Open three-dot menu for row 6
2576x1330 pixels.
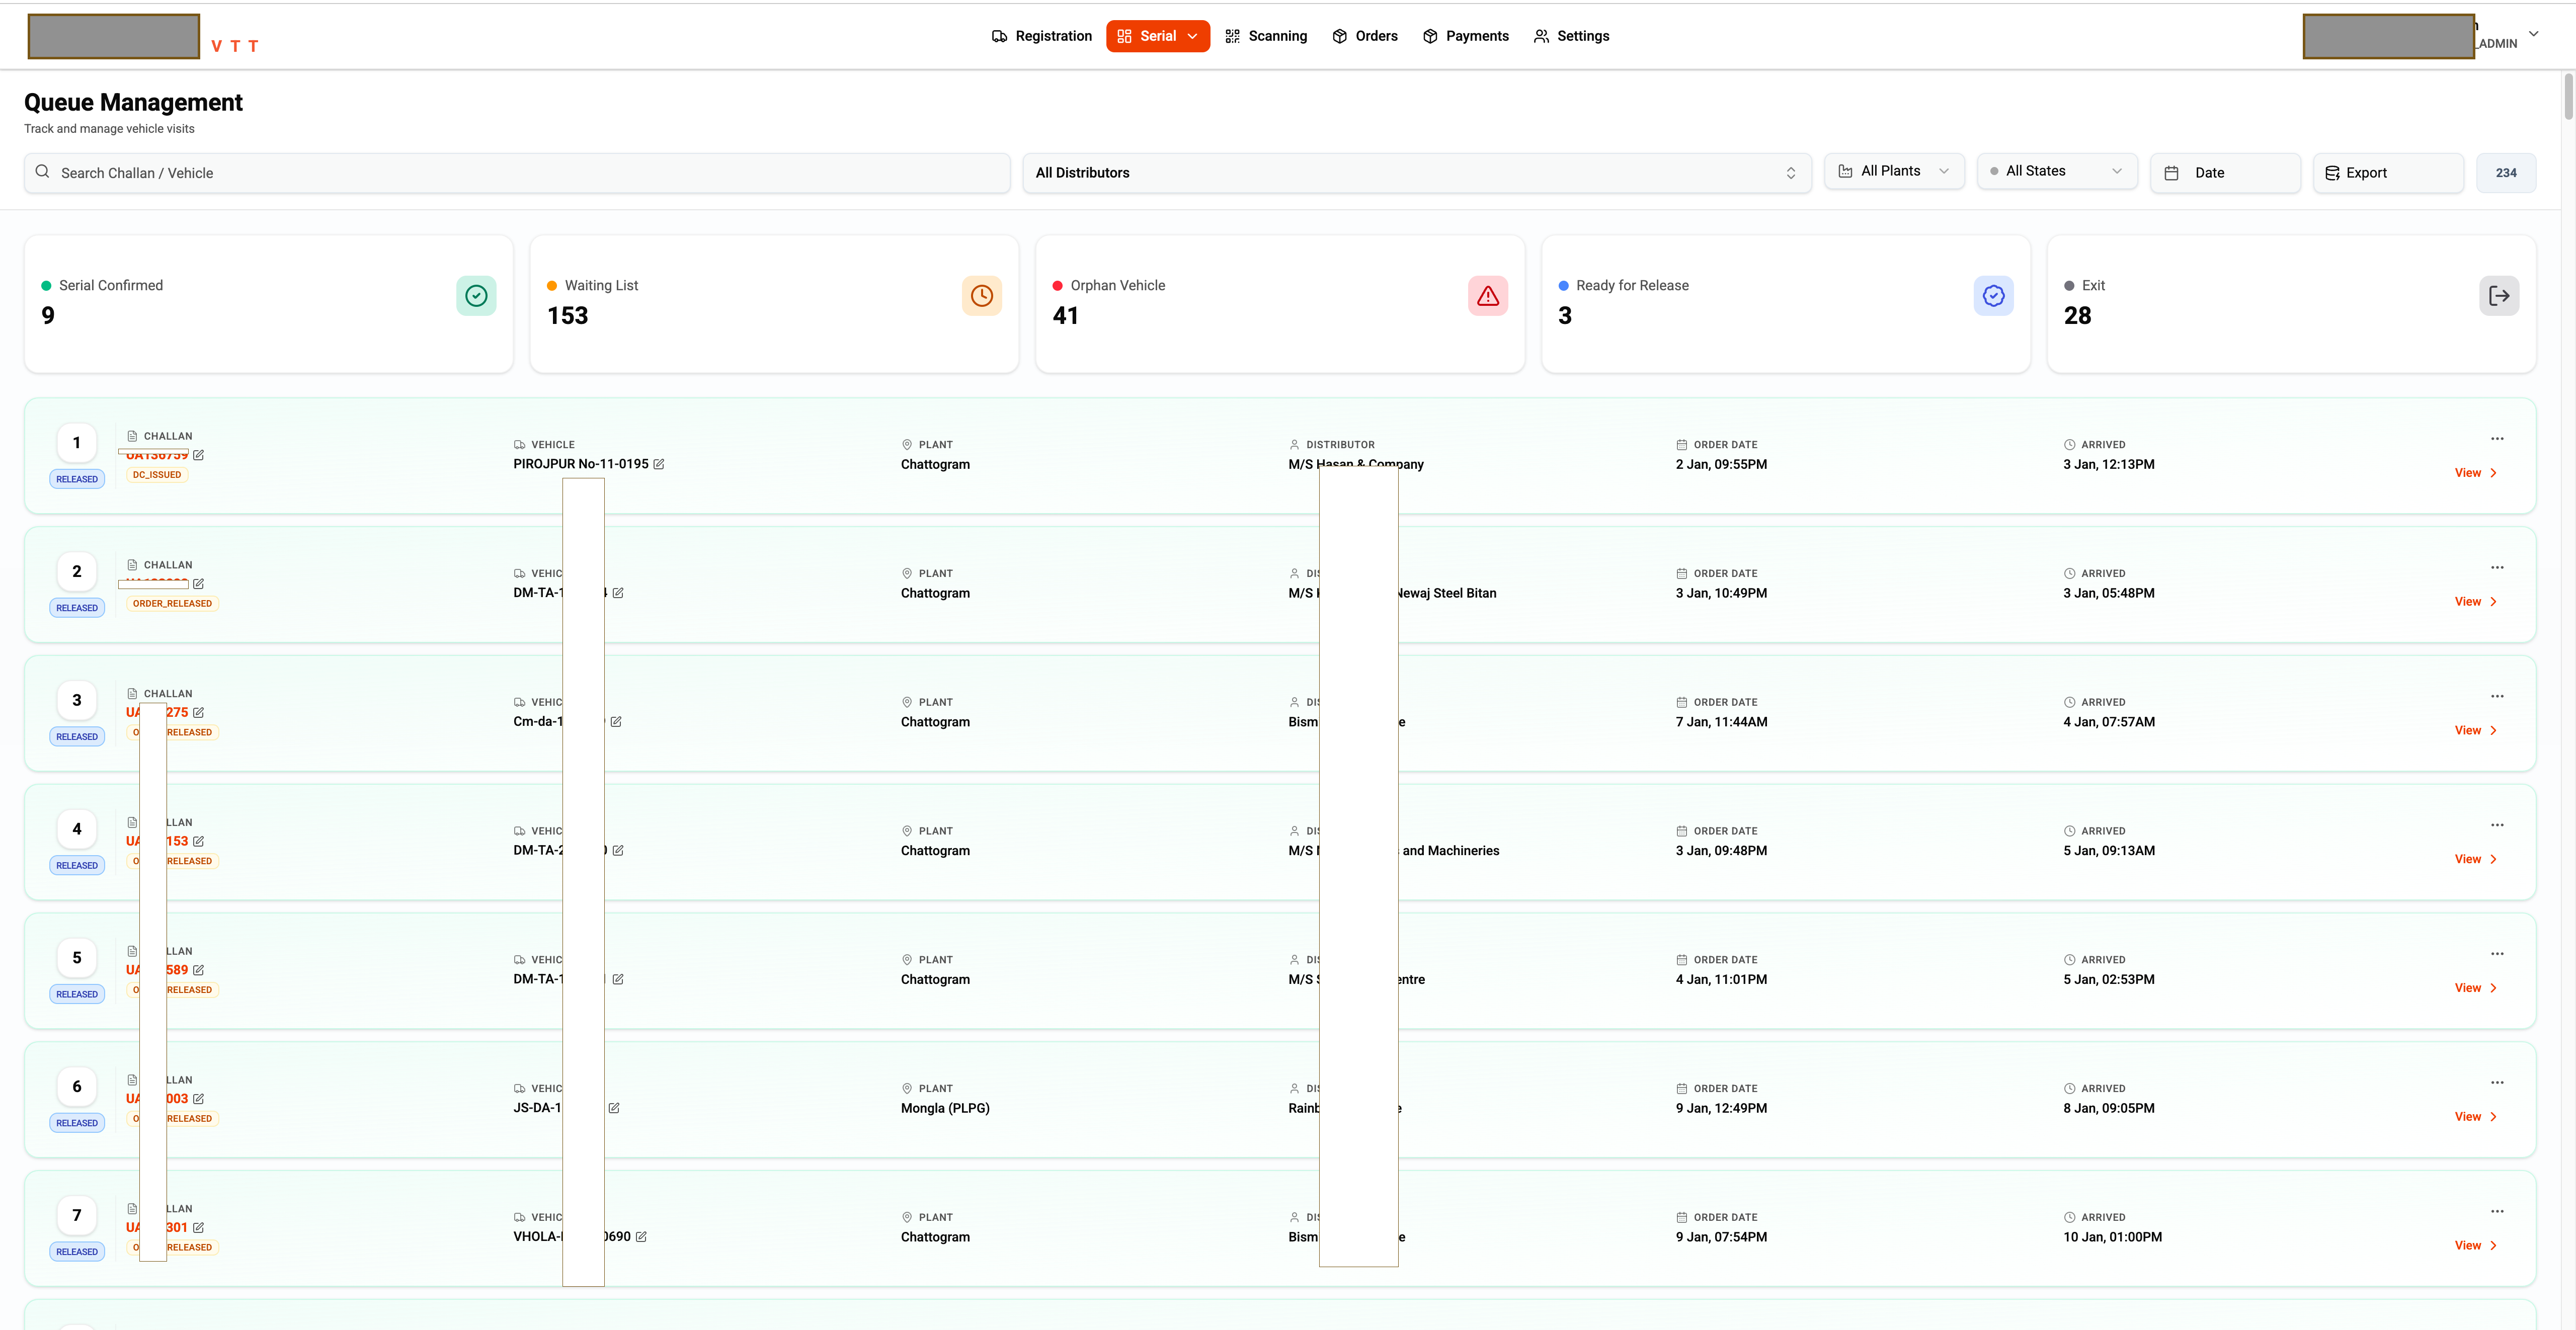(x=2496, y=1083)
